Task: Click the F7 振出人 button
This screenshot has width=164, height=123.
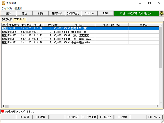Action: pyautogui.click(x=106, y=117)
